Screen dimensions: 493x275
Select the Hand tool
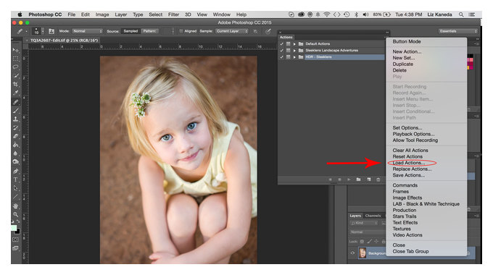15,206
